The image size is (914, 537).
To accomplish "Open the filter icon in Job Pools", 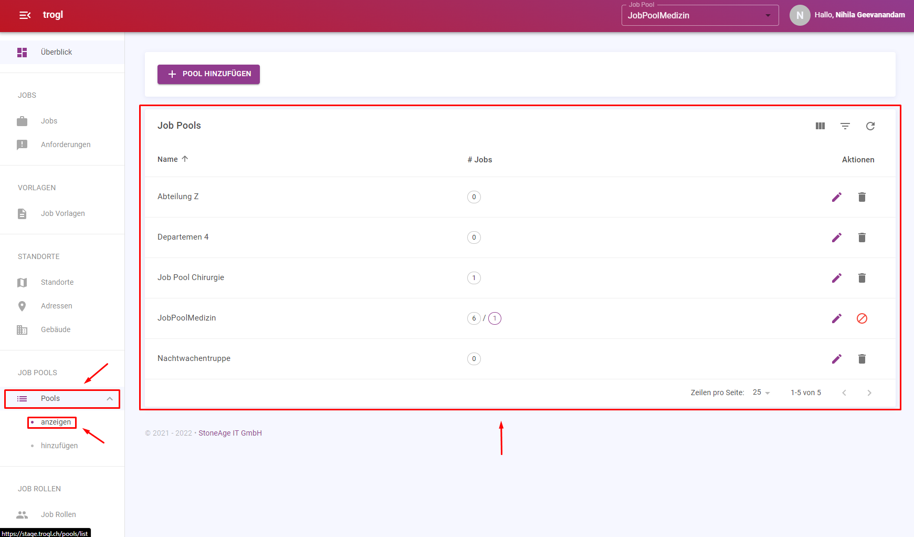I will click(x=845, y=126).
